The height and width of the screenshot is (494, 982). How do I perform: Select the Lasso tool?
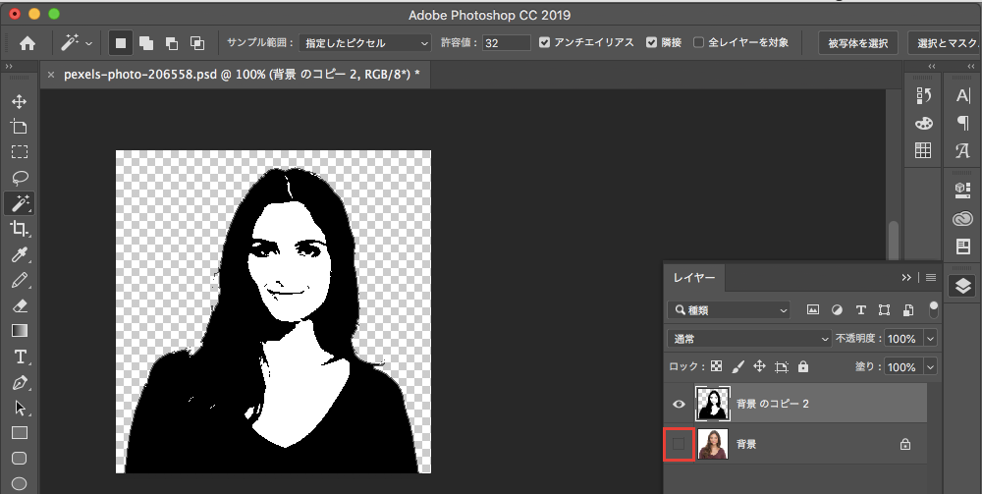[20, 178]
